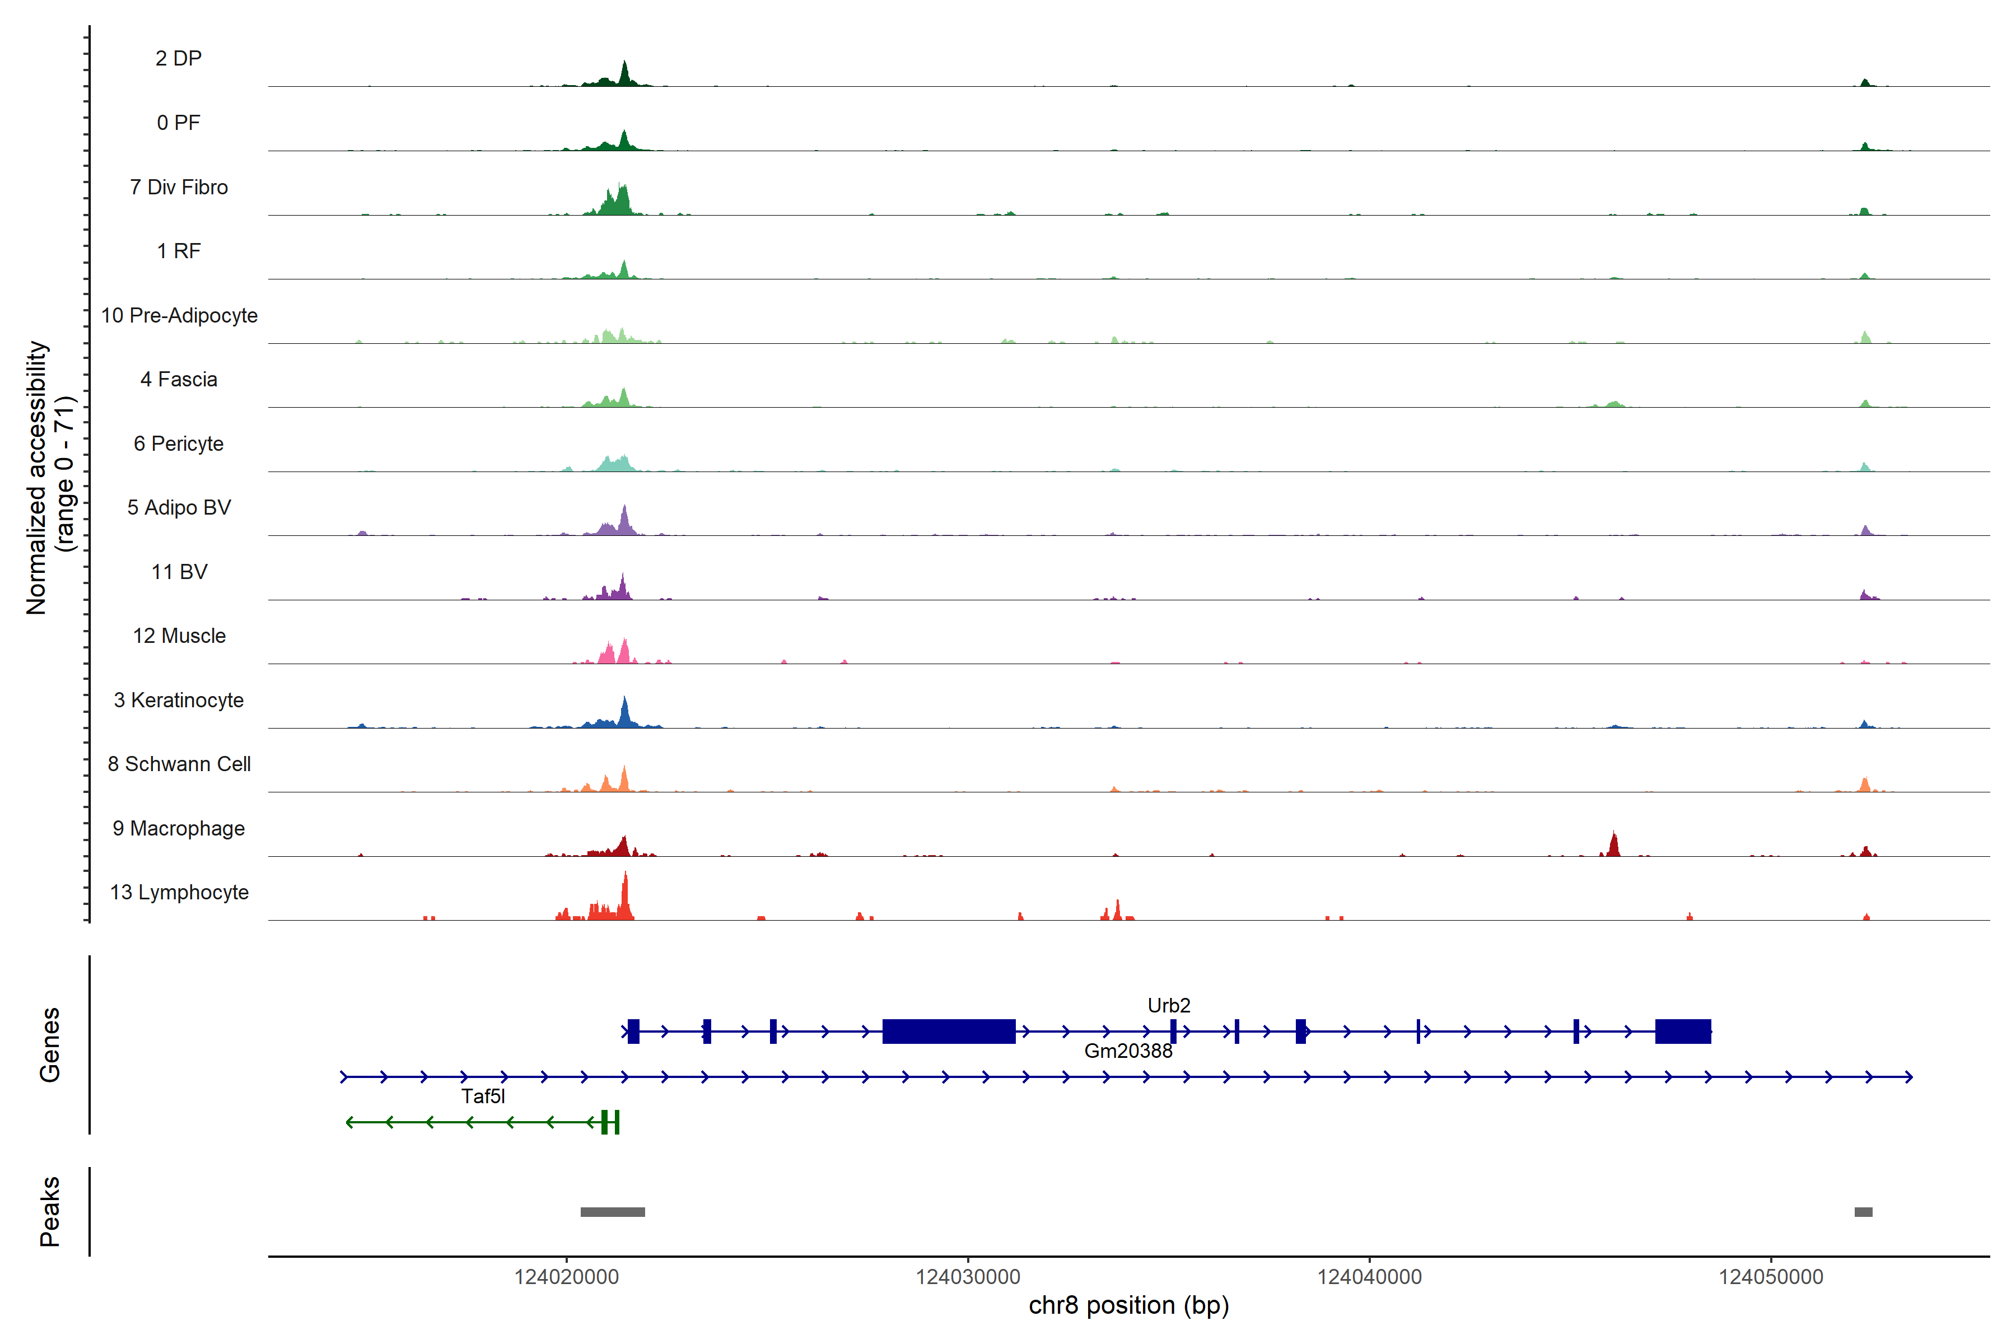This screenshot has width=2016, height=1344.
Task: Click the Peaks panel label
Action: [x=50, y=1211]
